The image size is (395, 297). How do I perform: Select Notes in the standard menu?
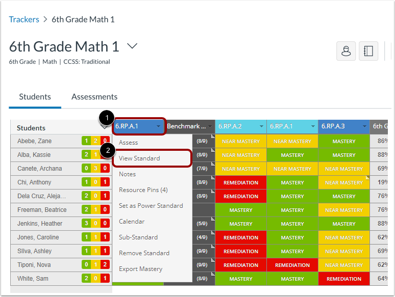tap(127, 174)
